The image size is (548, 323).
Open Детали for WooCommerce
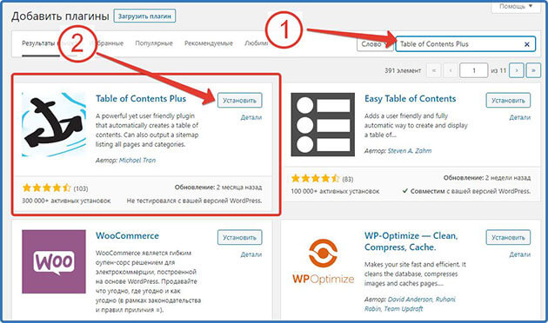click(251, 254)
